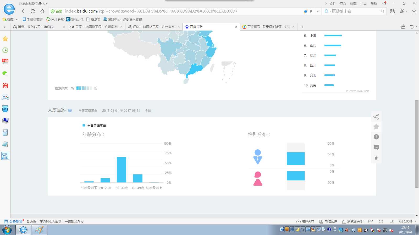Open the browser home page icon
419x235 pixels.
click(42, 11)
